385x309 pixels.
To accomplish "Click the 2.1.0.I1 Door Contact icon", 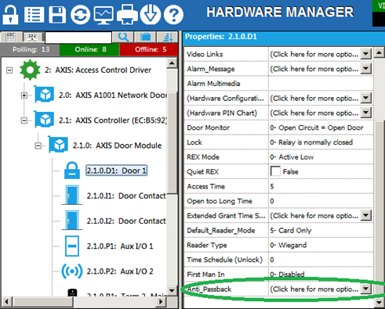I will pos(72,195).
